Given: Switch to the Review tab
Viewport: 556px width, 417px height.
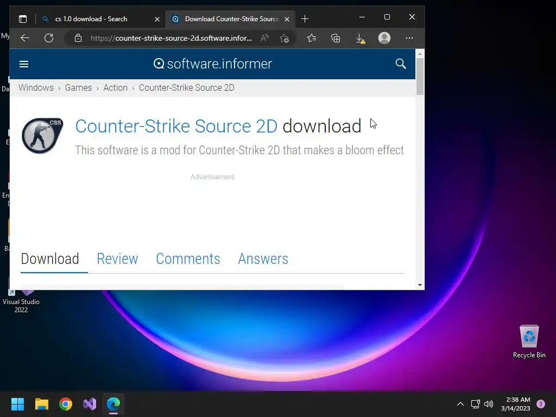Looking at the screenshot, I should (117, 259).
